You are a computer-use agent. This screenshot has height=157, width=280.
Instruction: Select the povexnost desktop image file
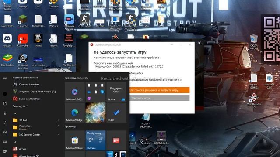pos(38,61)
